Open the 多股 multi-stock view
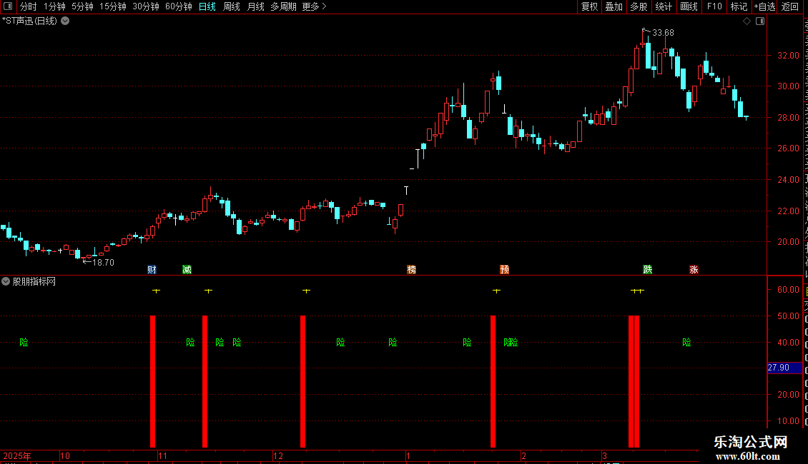This screenshot has width=808, height=464. click(639, 6)
